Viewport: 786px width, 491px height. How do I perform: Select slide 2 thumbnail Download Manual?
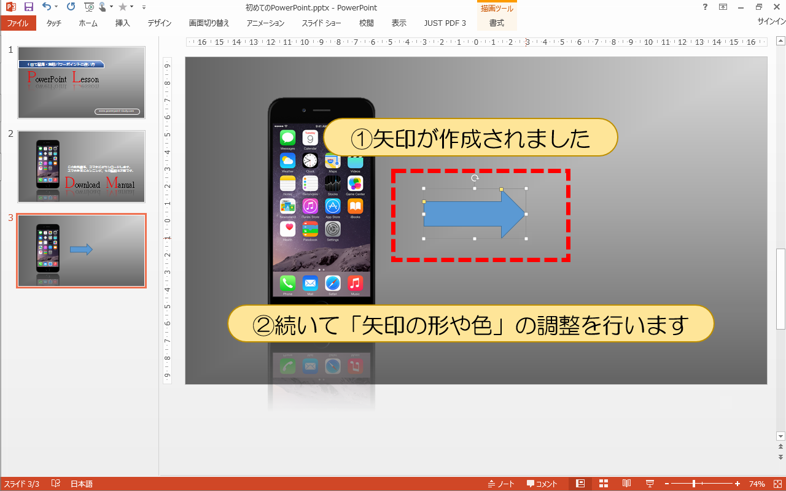82,166
